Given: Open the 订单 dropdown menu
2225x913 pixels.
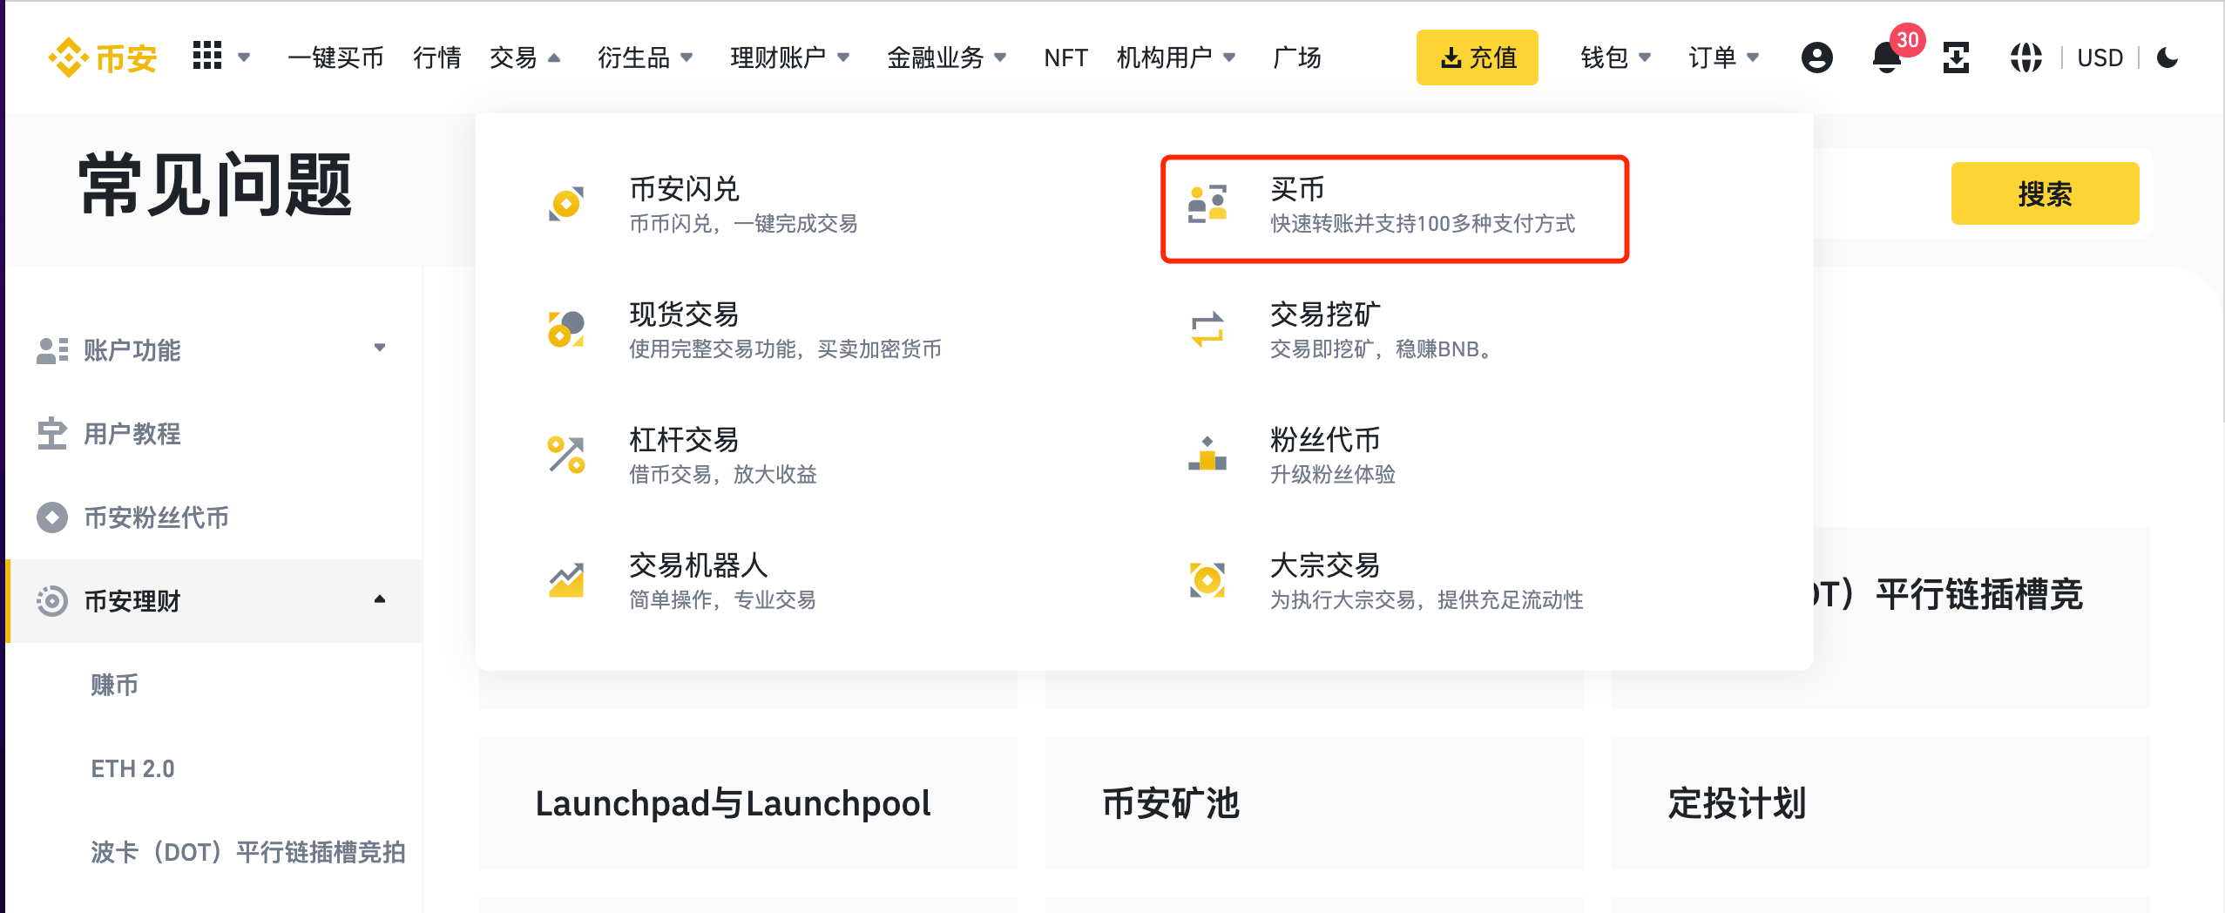Looking at the screenshot, I should [x=1723, y=57].
